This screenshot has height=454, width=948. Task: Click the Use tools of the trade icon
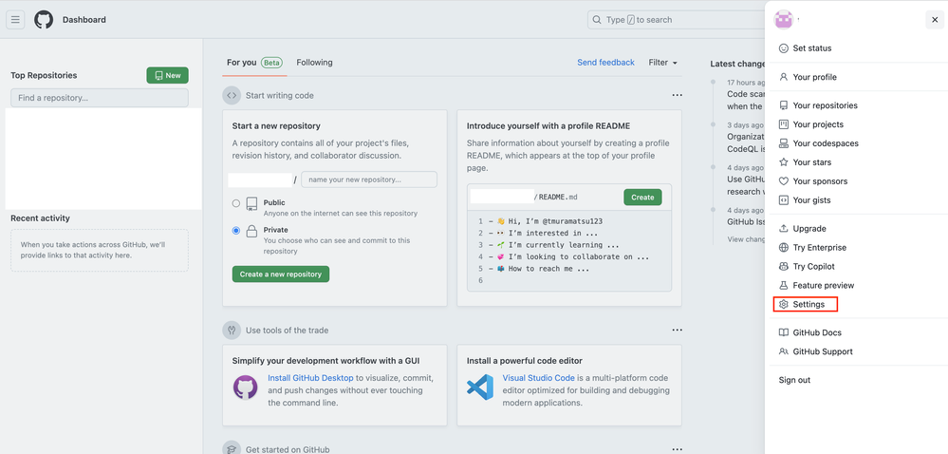[x=232, y=331]
